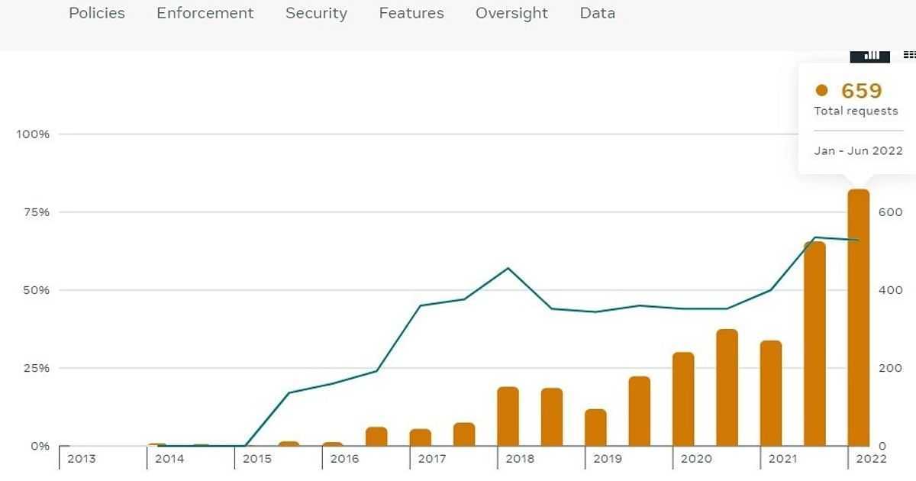Viewport: 916px width, 481px height.
Task: Switch to bar chart view
Action: click(870, 55)
